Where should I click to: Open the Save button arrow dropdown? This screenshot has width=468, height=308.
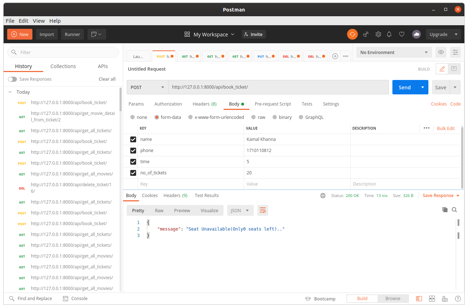[455, 87]
